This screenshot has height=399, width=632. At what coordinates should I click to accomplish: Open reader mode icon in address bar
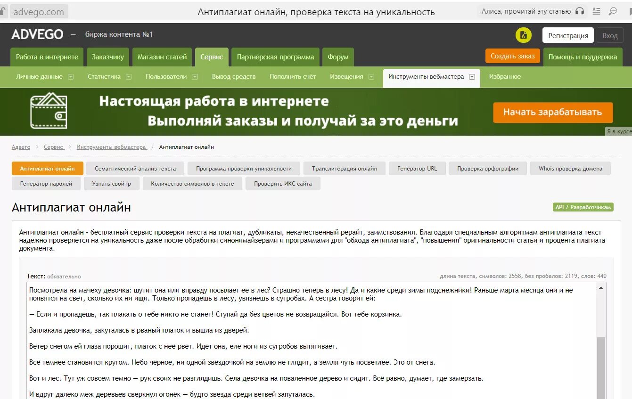coord(596,11)
